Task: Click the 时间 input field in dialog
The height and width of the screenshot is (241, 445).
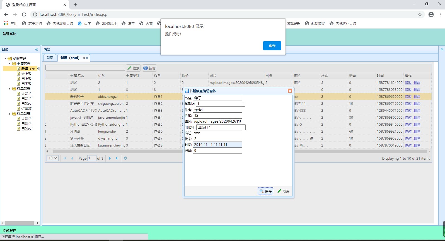Action: click(x=217, y=145)
